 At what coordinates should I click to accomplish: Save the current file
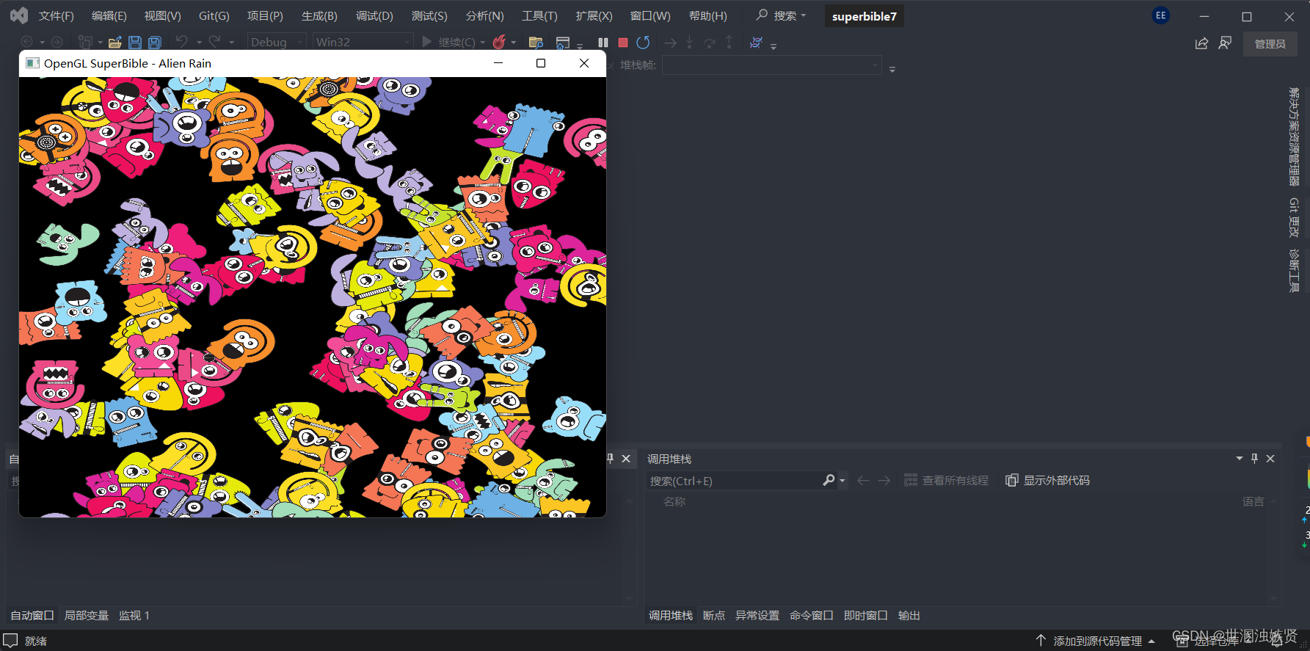click(x=135, y=43)
